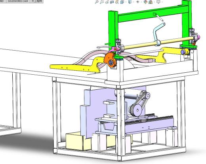
Task: Expand the View Orientation dropdown arrow
Action: pyautogui.click(x=126, y=2)
